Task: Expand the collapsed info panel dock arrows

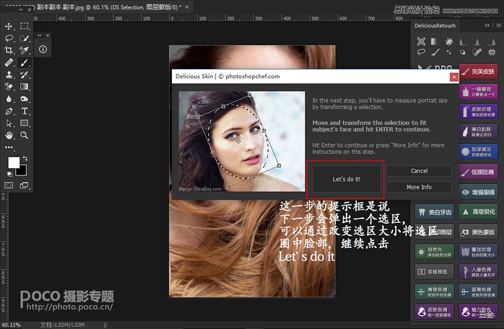Action: point(39,35)
